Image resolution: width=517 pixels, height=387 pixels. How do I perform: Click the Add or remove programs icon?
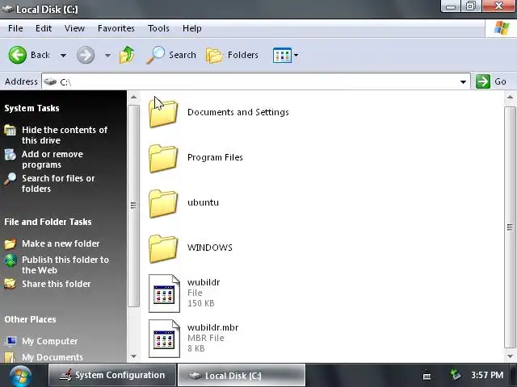coord(11,154)
